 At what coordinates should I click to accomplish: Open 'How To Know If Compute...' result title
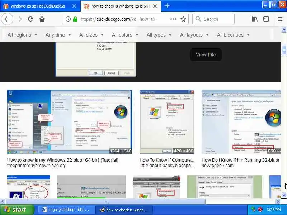tap(167, 160)
